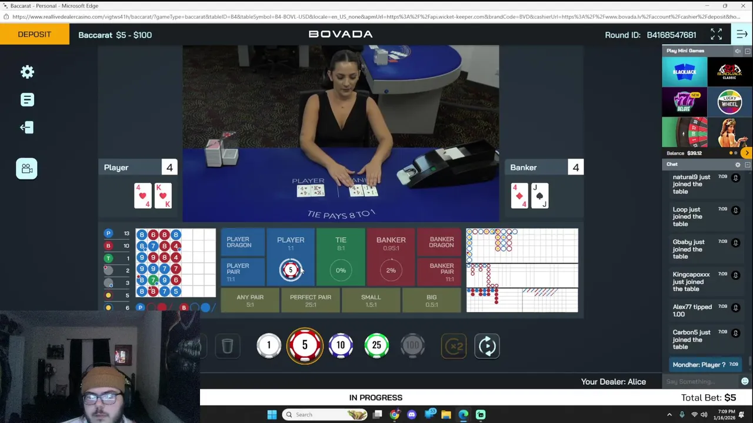Image resolution: width=753 pixels, height=423 pixels.
Task: Open Discord from the taskbar
Action: point(411,415)
